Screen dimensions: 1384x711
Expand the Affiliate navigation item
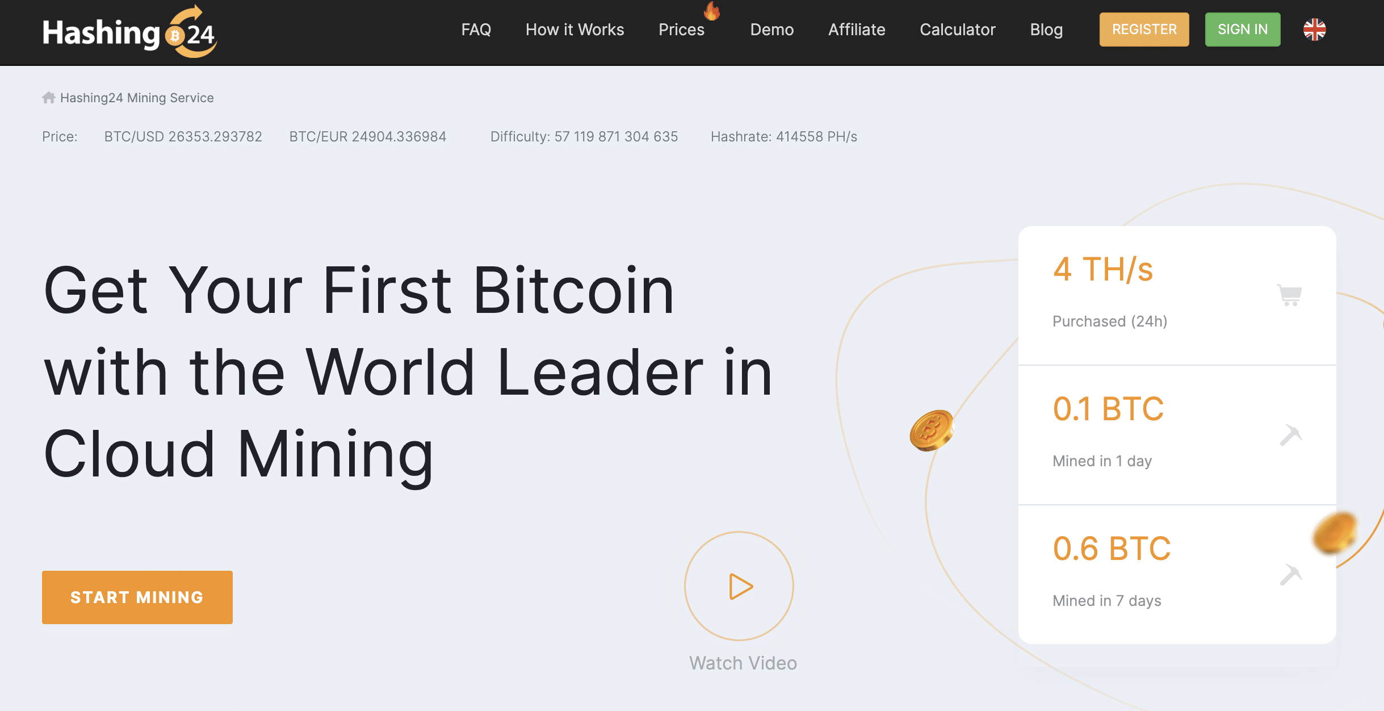(x=855, y=29)
